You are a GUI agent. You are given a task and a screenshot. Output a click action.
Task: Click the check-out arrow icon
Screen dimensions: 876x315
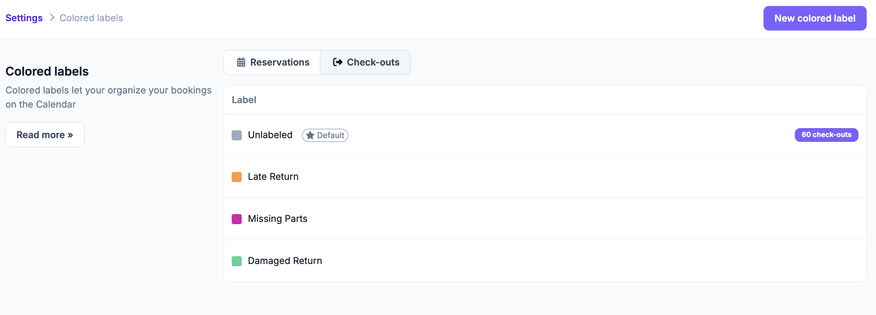[337, 62]
